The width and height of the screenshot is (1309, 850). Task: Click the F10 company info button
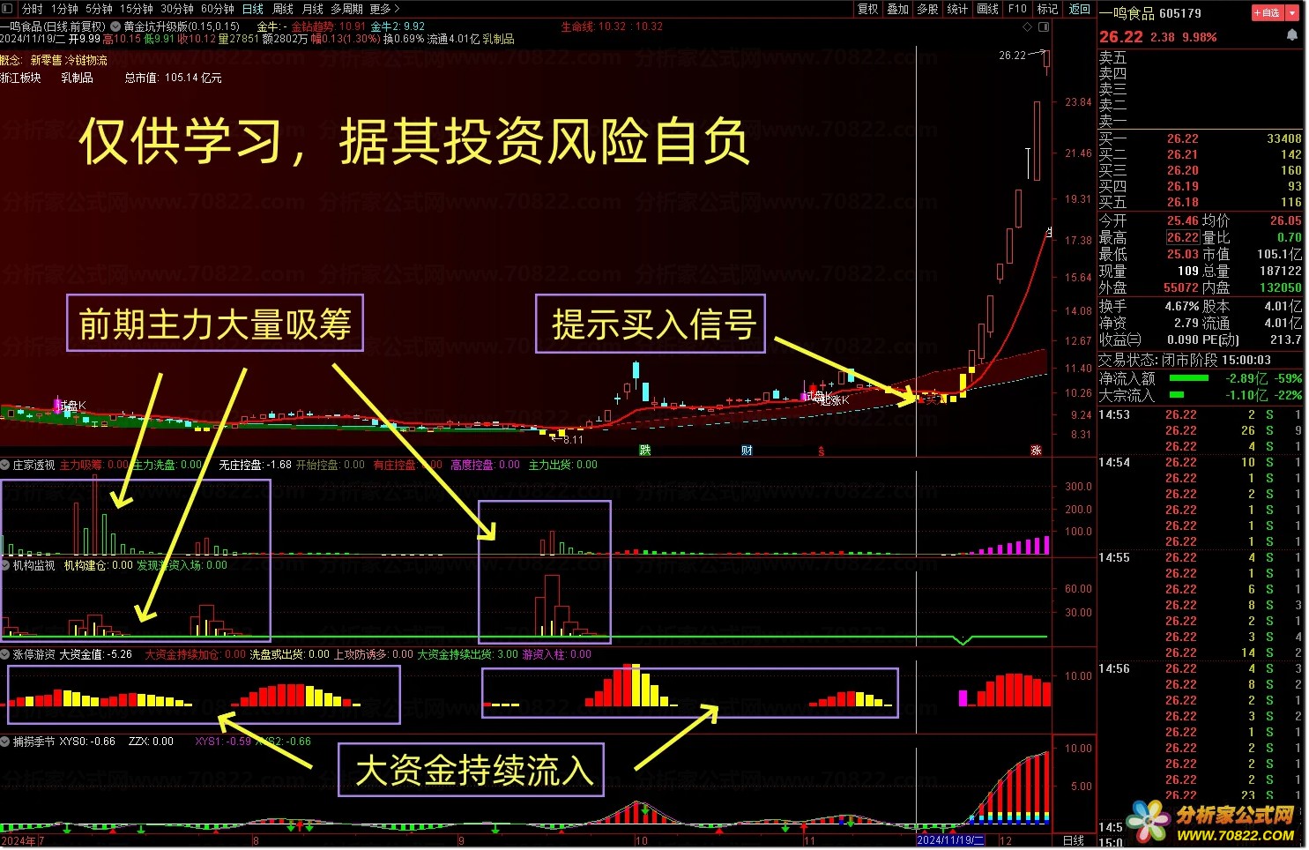(1018, 9)
